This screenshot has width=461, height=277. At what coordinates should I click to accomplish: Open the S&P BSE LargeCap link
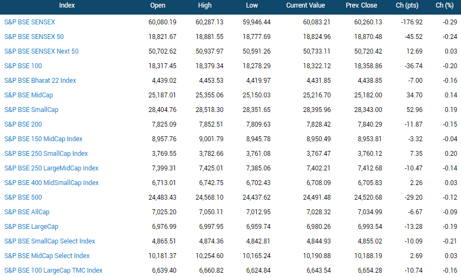click(31, 227)
